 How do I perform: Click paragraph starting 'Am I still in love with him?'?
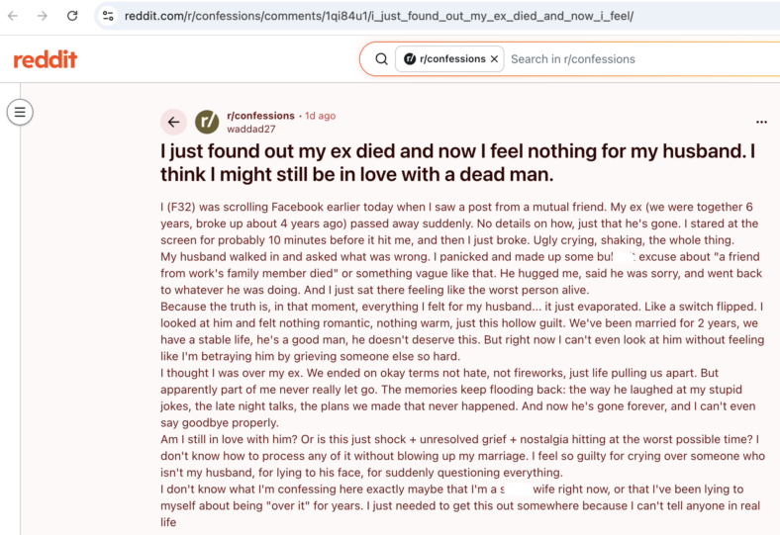tap(462, 456)
